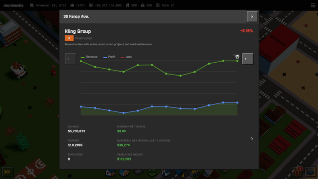Select the hospital services tool
The height and width of the screenshot is (179, 318).
click(x=165, y=173)
